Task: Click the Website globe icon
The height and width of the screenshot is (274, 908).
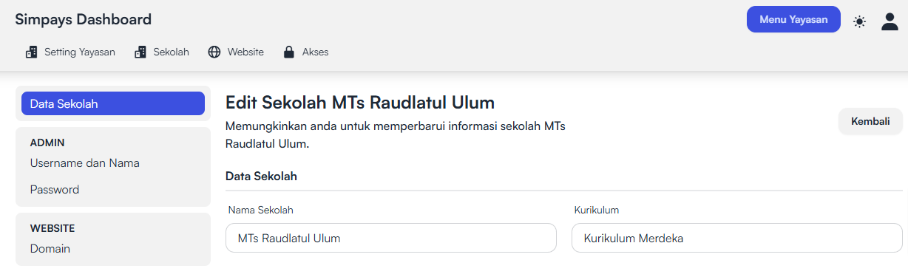Action: [214, 52]
